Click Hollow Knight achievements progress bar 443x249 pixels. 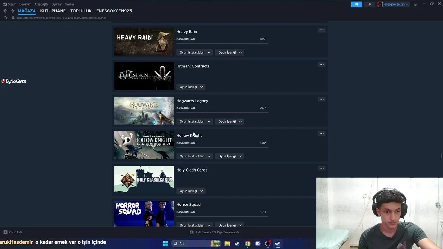coord(222,147)
